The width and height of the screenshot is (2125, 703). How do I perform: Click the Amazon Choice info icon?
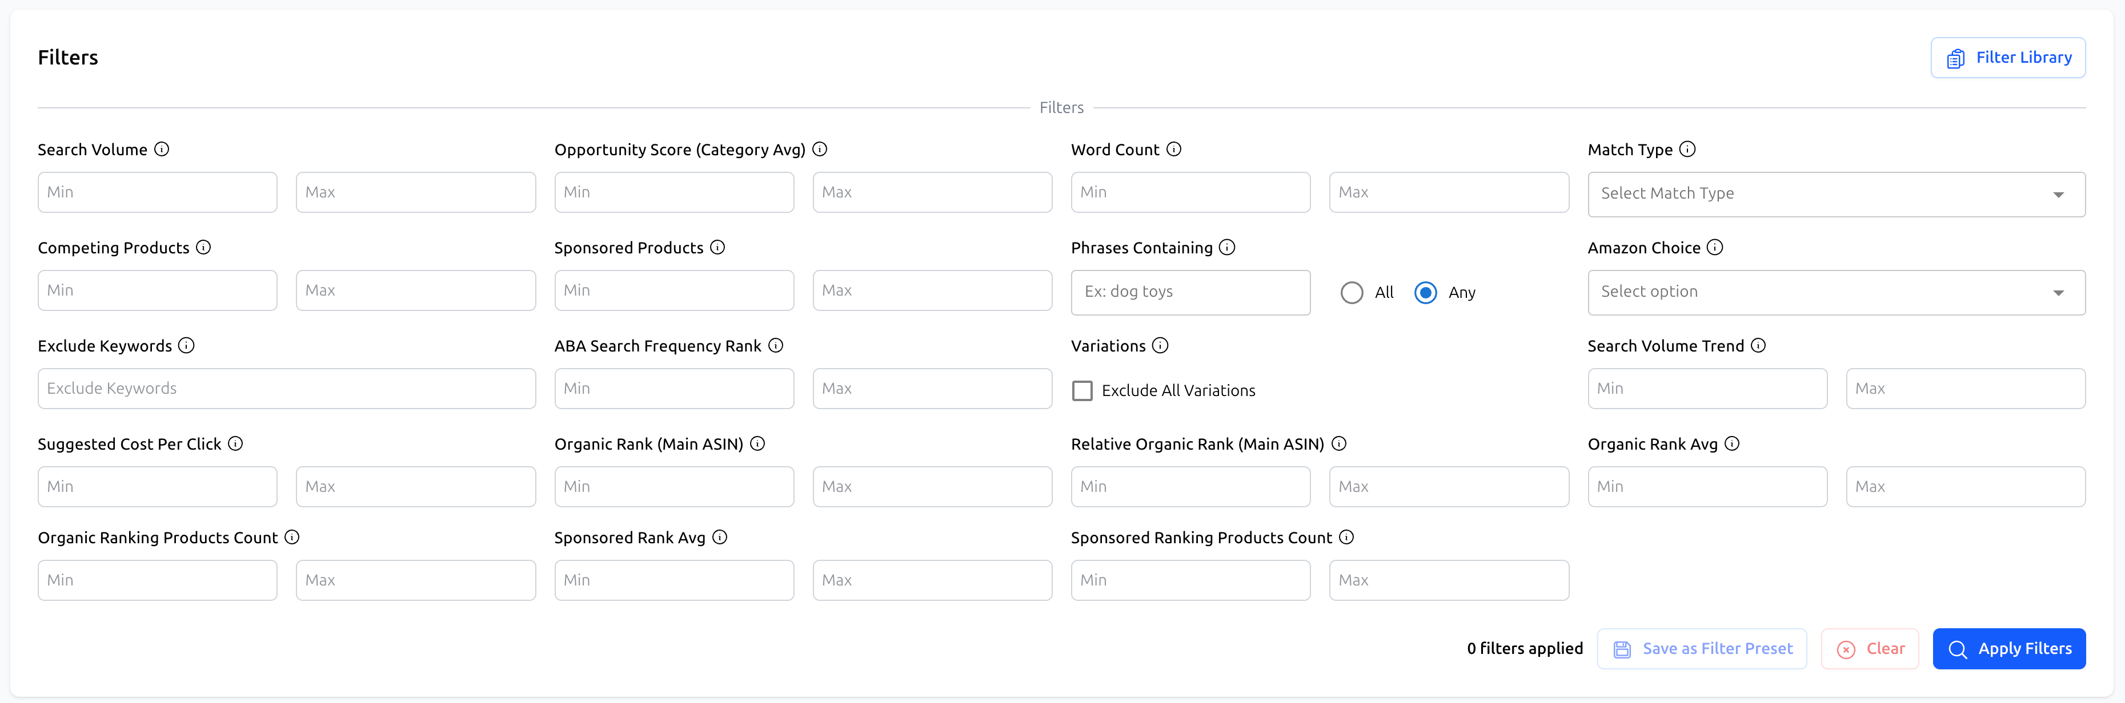point(1715,247)
